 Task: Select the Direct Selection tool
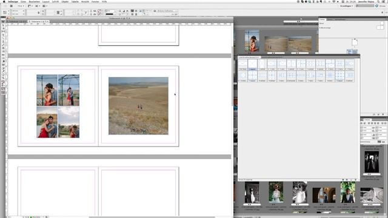[4, 25]
